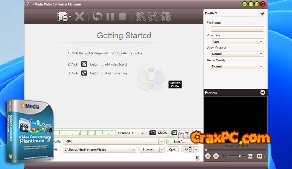Click the Browse... button
Image resolution: width=292 pixels, height=169 pixels.
click(x=151, y=149)
